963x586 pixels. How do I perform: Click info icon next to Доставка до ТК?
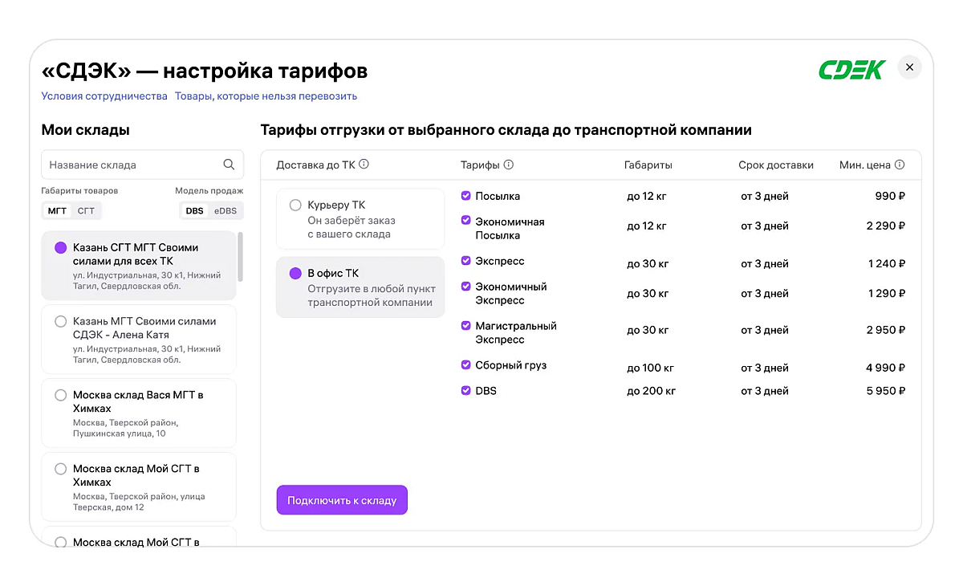coord(364,165)
